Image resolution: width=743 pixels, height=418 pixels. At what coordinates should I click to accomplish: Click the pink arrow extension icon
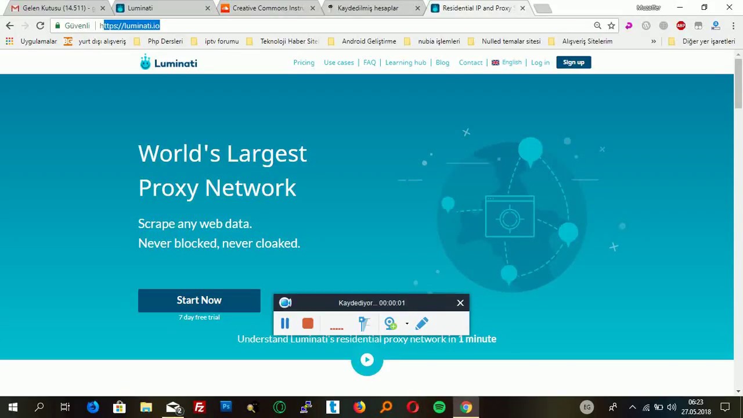tap(629, 26)
